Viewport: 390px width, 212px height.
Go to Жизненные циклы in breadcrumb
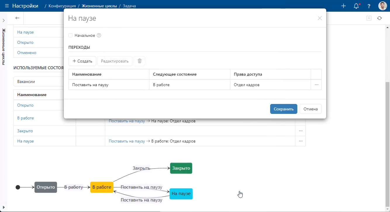tap(99, 6)
